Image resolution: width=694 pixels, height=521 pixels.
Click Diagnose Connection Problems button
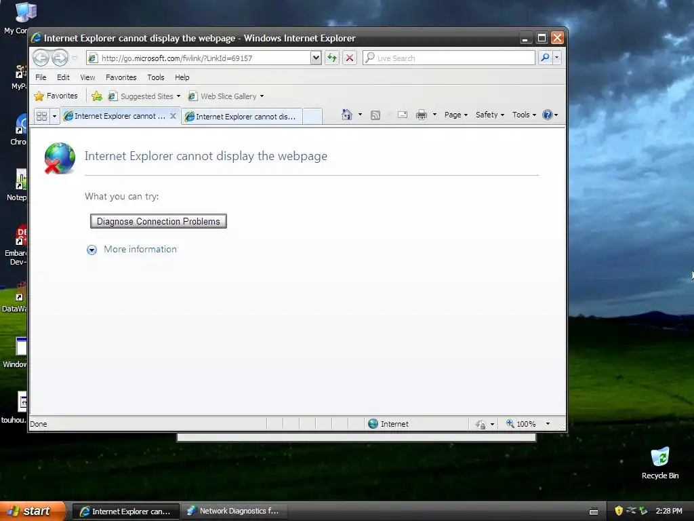[x=159, y=221]
